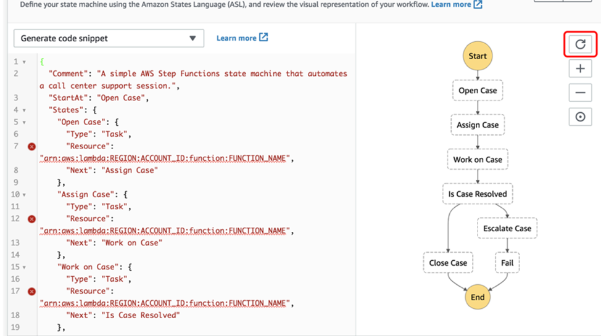Image resolution: width=601 pixels, height=336 pixels.
Task: Select the Escalate Case state node
Action: (x=507, y=228)
